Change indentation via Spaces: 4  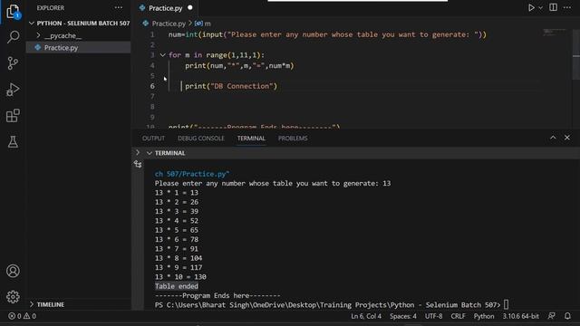(402, 316)
